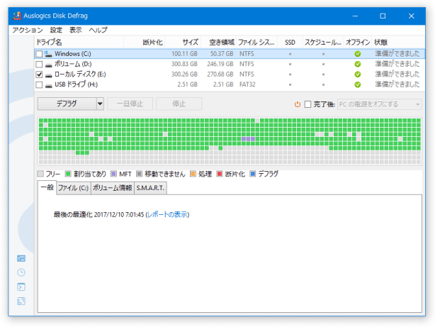Screen dimensions: 435x327
Task: Sort by the 状態 column header
Action: coord(398,43)
